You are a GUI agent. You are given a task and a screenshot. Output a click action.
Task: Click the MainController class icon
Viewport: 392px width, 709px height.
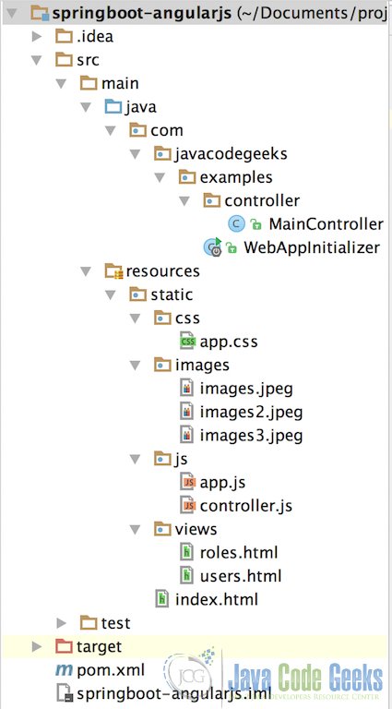point(236,223)
